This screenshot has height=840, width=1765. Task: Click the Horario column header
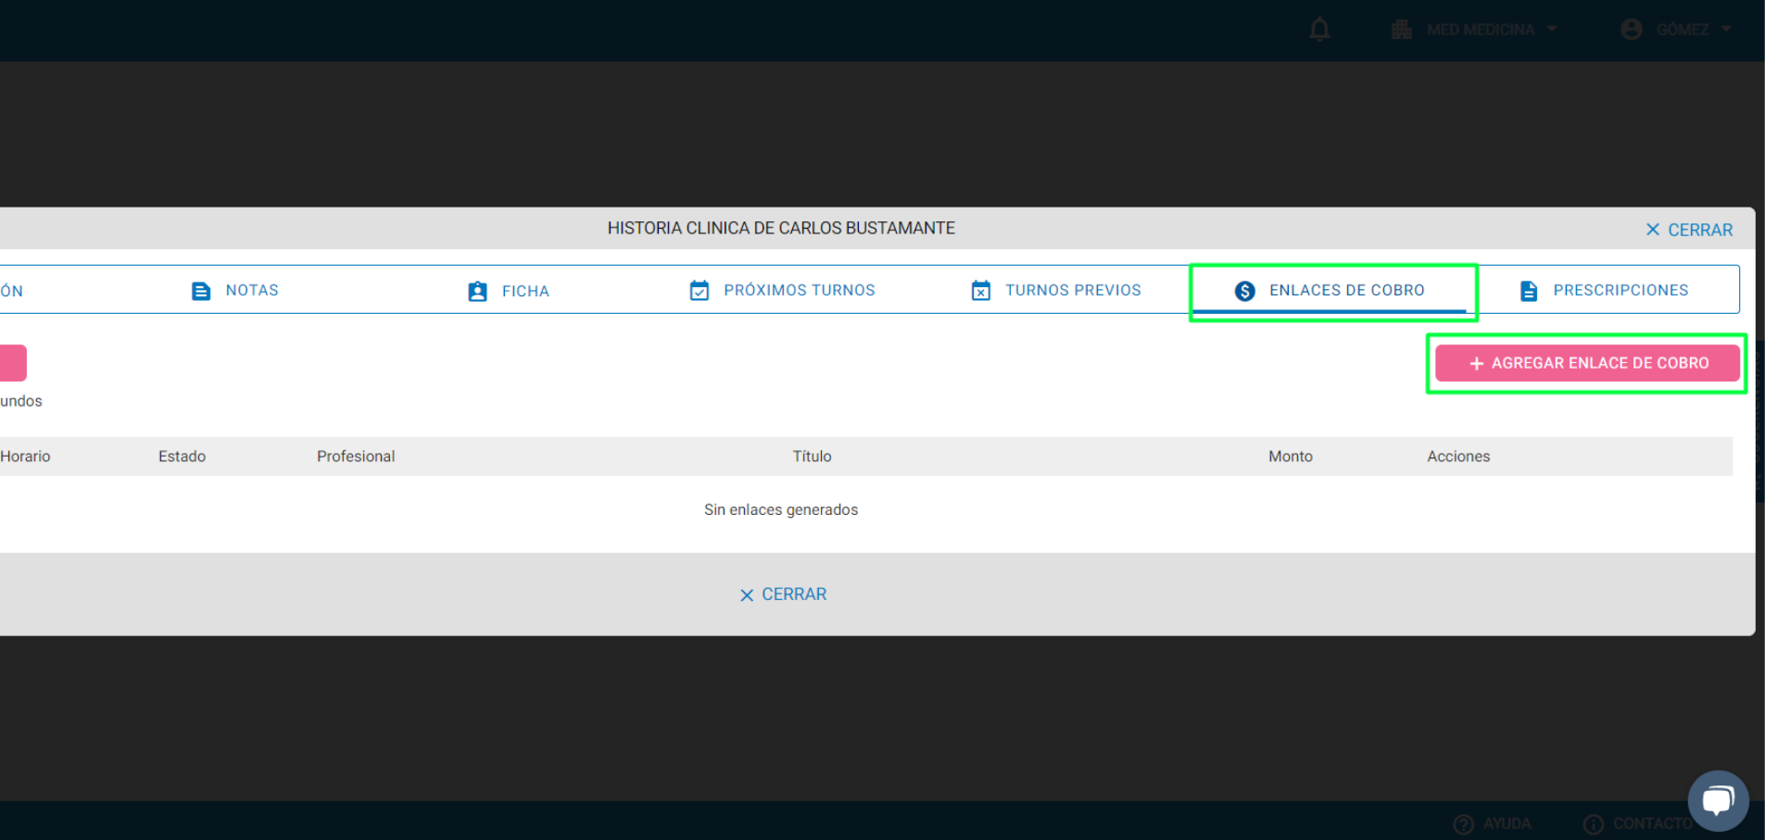[25, 457]
